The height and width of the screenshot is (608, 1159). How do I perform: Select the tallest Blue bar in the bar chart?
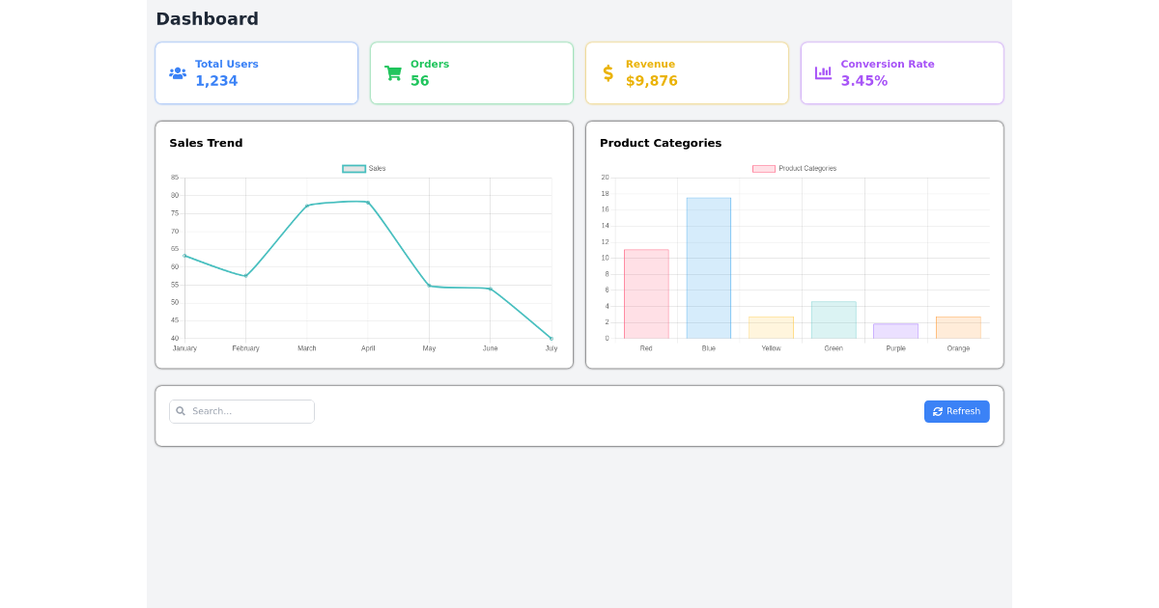point(708,265)
